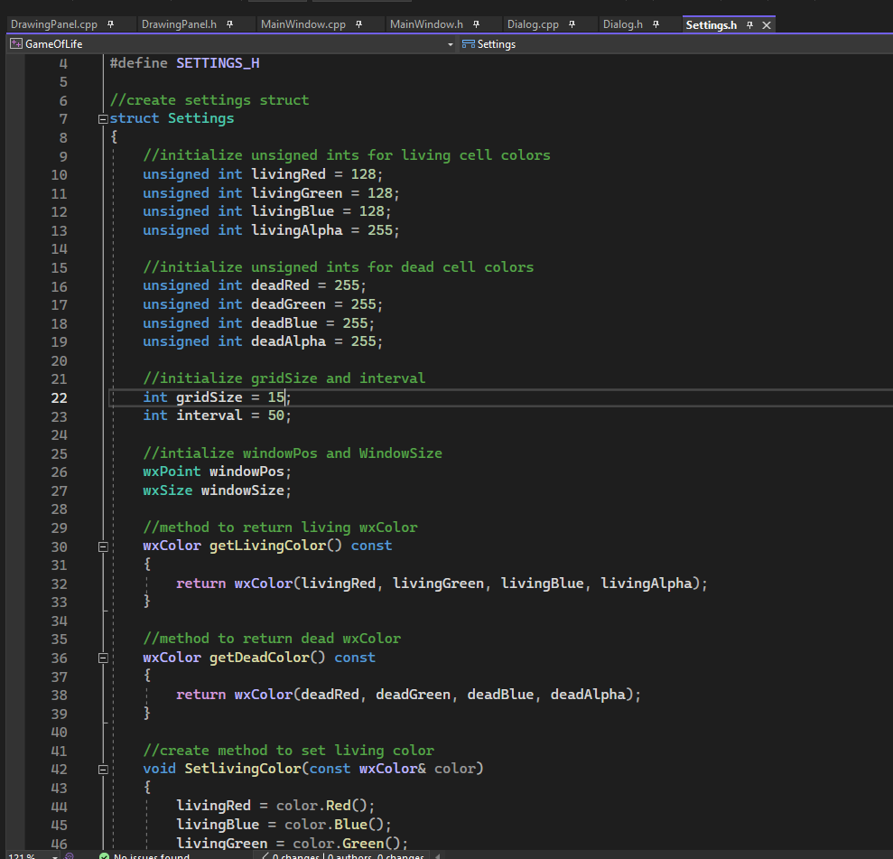Pin the Dialog.h tab
Image resolution: width=893 pixels, height=859 pixels.
pyautogui.click(x=656, y=24)
